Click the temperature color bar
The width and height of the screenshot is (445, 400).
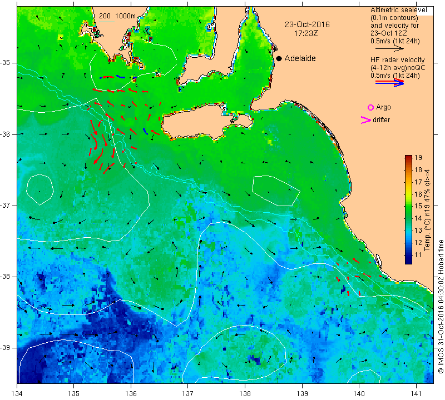click(x=408, y=209)
